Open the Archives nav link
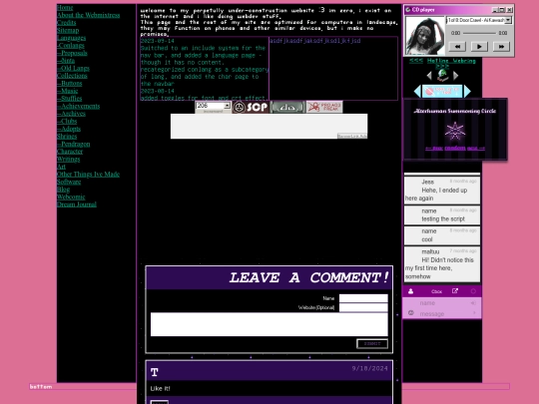This screenshot has width=539, height=404. coord(71,114)
